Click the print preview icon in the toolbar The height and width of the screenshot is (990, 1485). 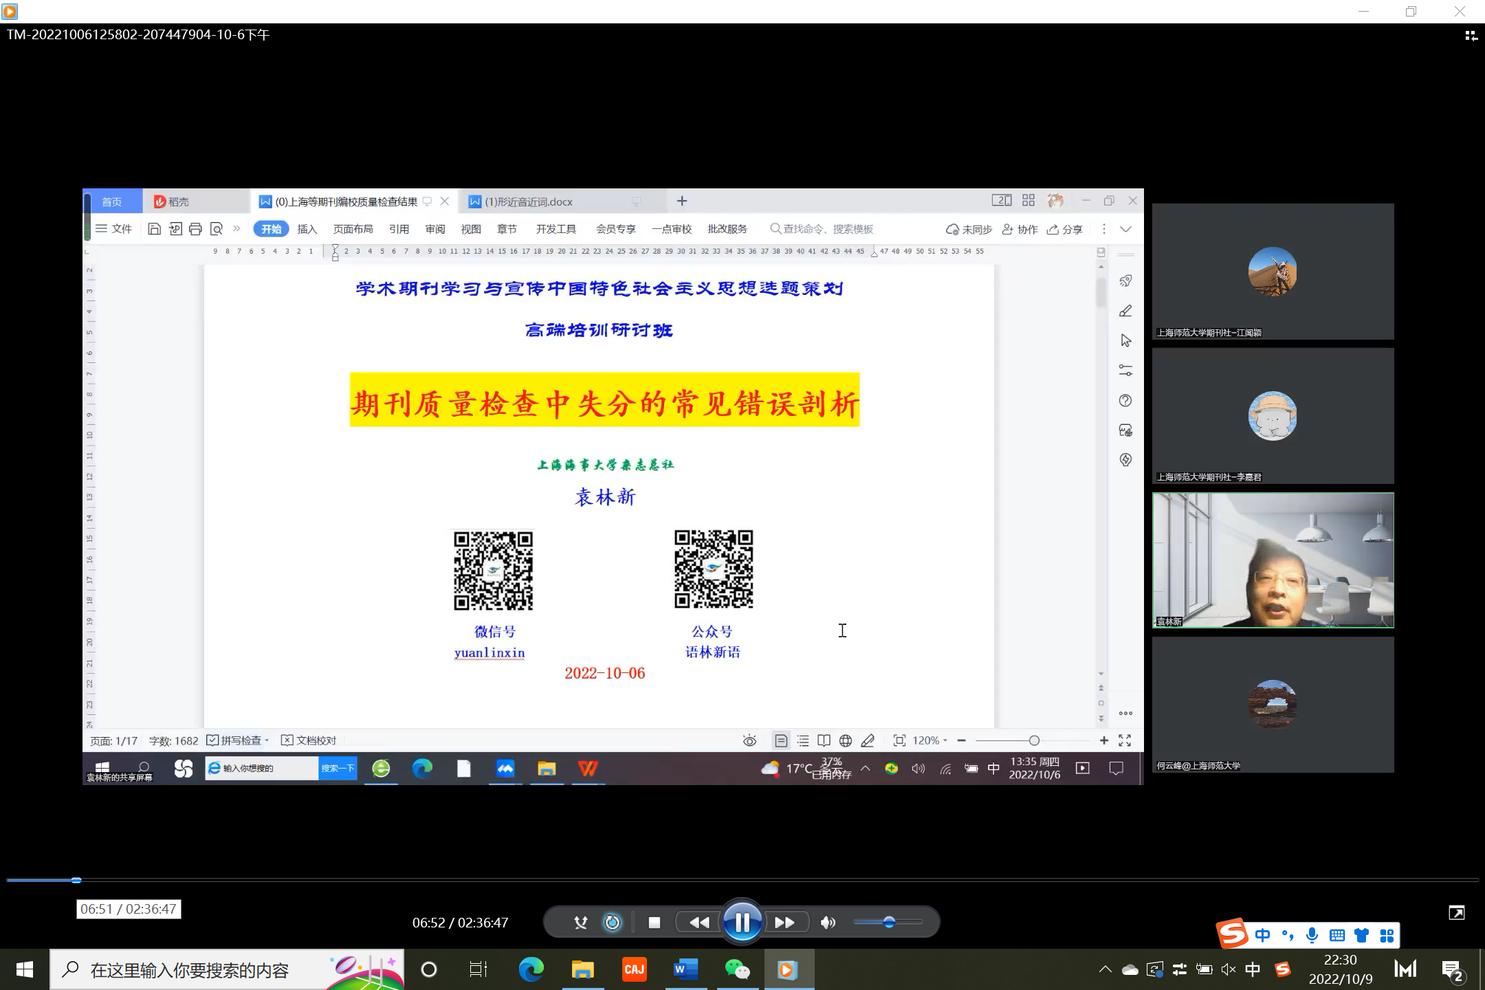coord(217,229)
